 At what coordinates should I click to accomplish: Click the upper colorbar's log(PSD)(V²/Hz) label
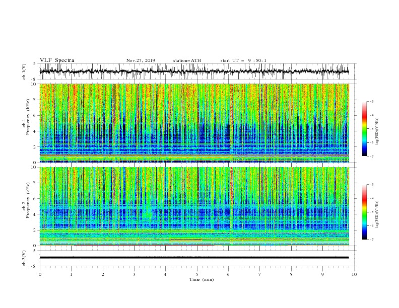click(377, 131)
